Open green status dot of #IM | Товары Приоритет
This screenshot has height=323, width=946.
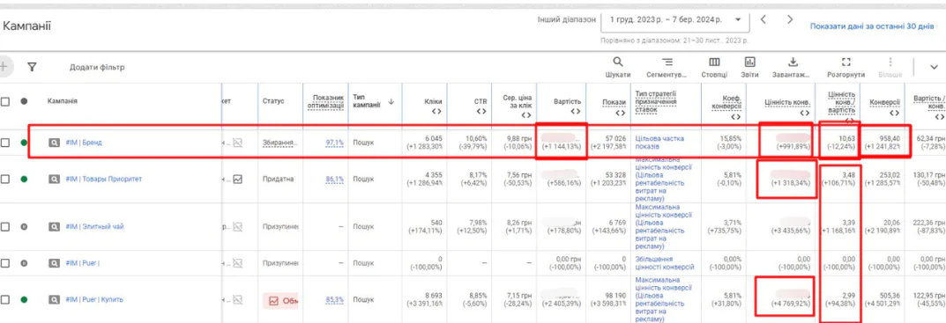[24, 179]
